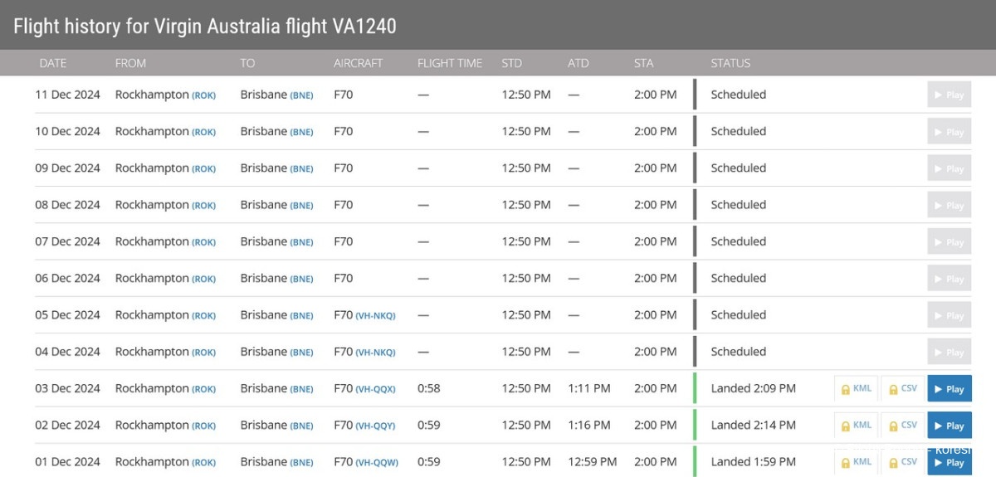
Task: Click disabled Play button for 11 Dec
Action: tap(950, 95)
